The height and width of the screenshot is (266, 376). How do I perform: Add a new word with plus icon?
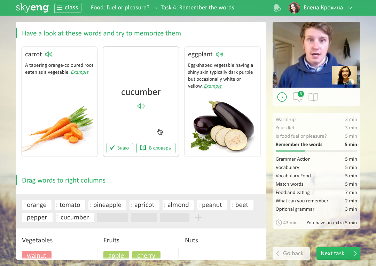pos(198,217)
